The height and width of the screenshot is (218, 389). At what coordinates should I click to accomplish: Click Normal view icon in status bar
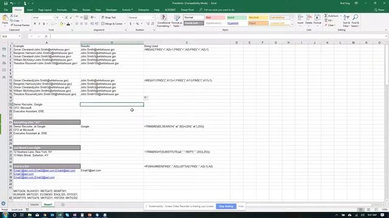pyautogui.click(x=360, y=210)
